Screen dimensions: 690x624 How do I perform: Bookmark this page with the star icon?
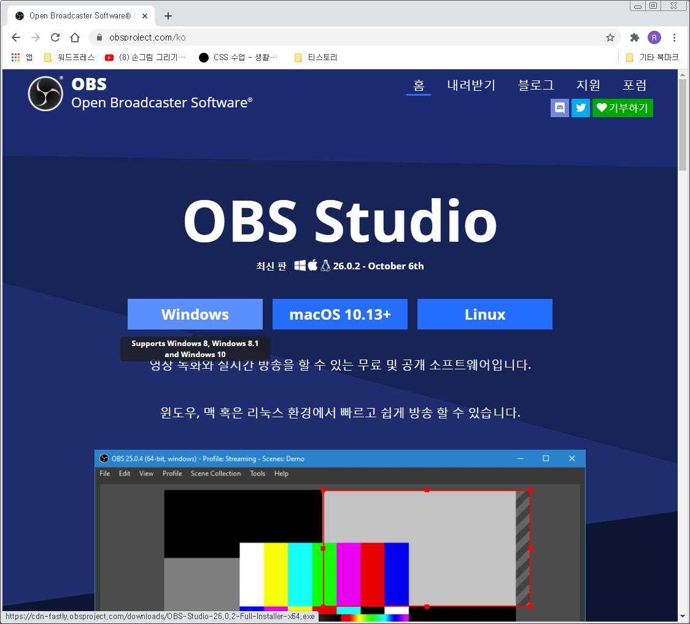click(x=610, y=37)
